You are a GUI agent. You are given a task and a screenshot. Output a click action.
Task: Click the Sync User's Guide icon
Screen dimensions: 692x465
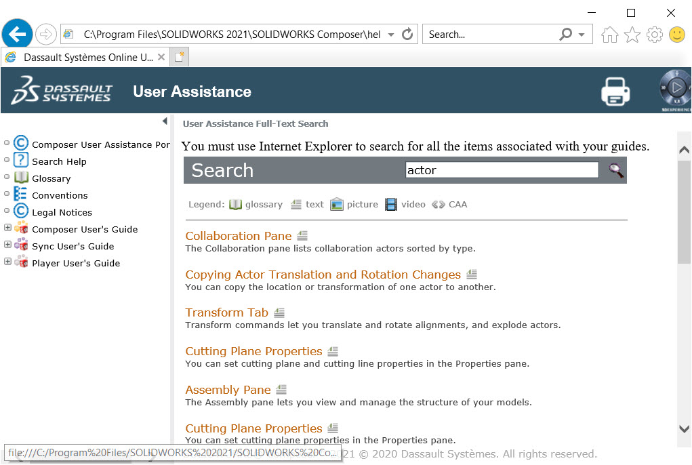click(21, 244)
